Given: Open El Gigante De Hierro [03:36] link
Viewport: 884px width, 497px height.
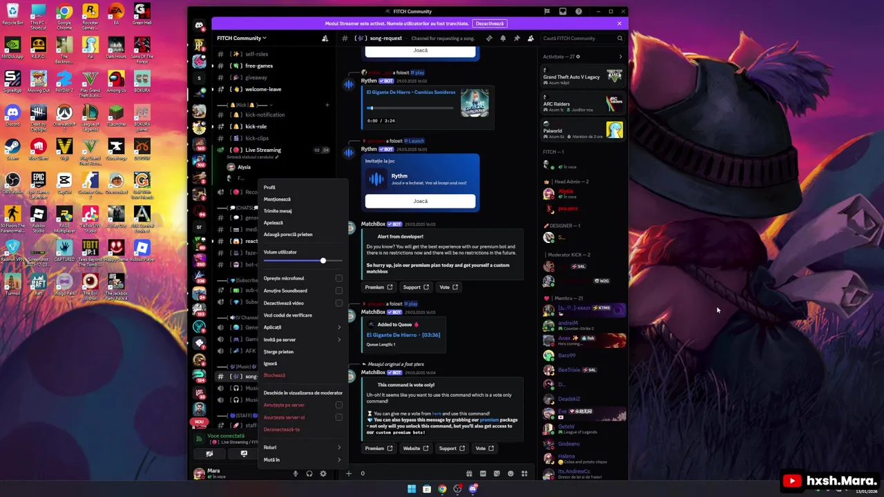Looking at the screenshot, I should coord(403,335).
